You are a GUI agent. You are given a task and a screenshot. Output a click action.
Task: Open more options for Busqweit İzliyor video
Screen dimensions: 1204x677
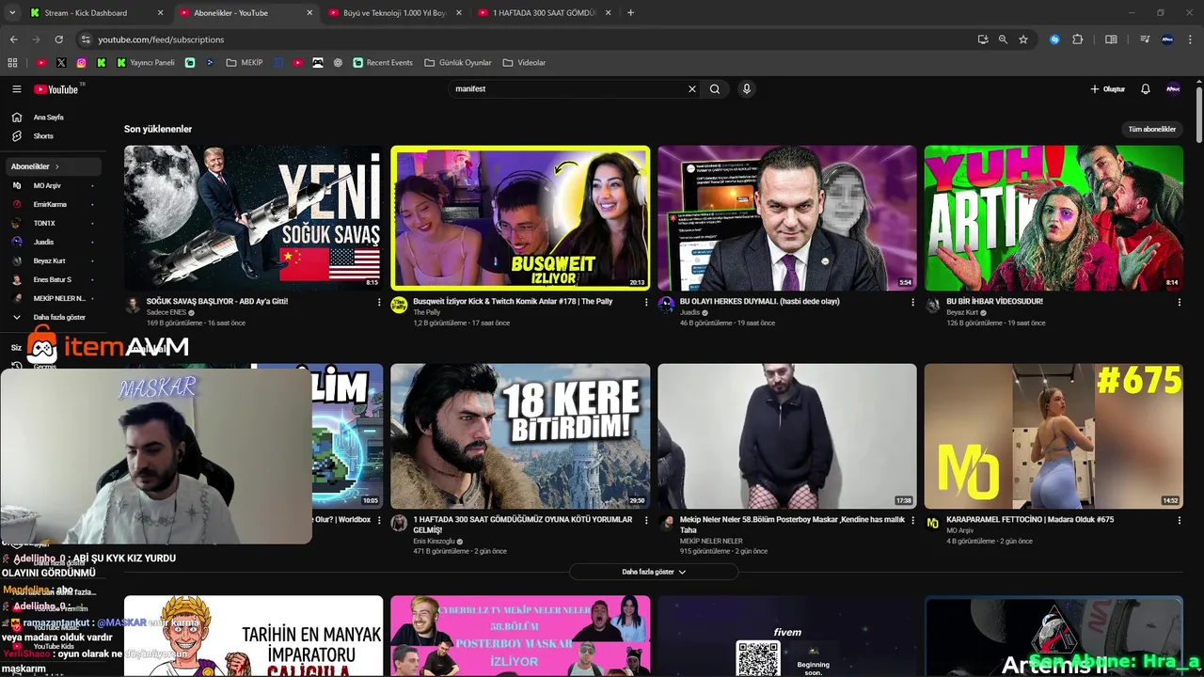tap(646, 303)
